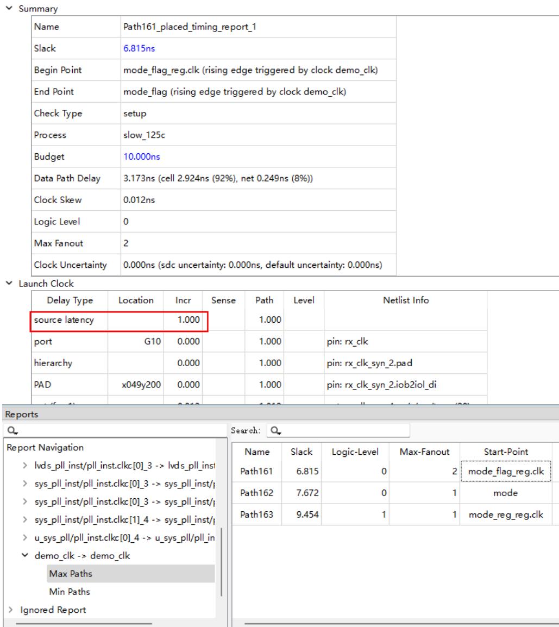
Task: Click 'pin: rx_clk_syn_2.iob2iol_di' netlist info
Action: [405, 385]
